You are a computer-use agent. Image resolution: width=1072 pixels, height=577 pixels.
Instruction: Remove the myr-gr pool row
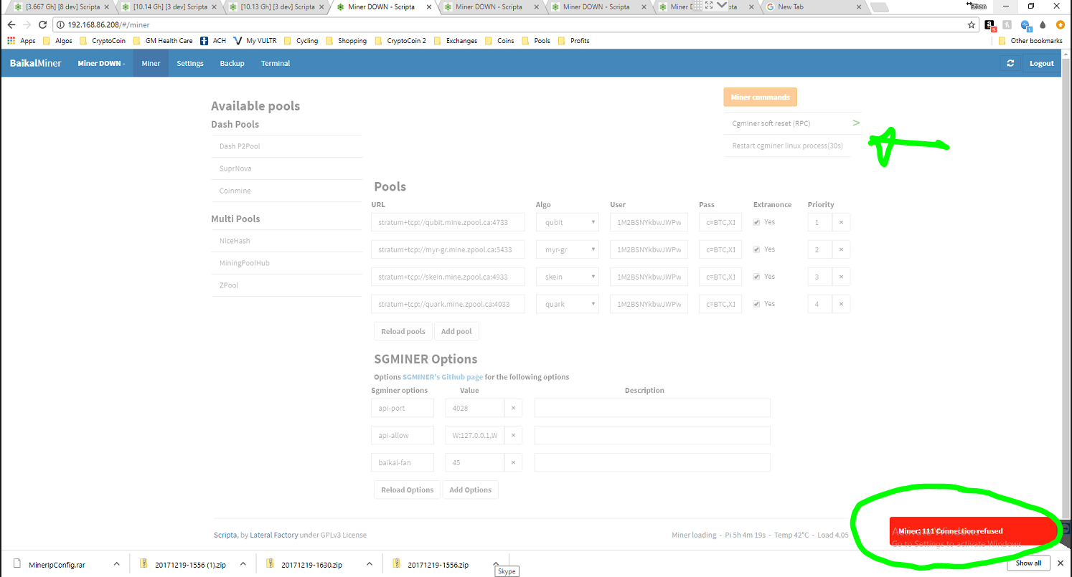point(842,249)
